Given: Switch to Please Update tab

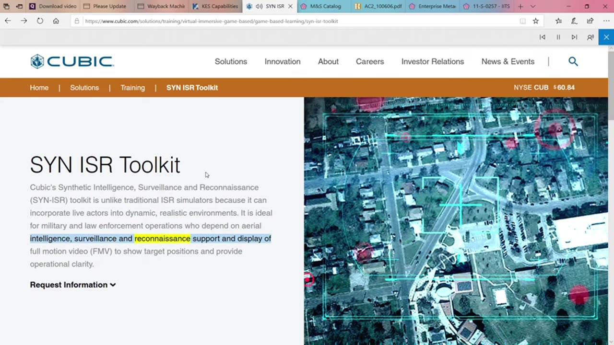Looking at the screenshot, I should point(106,6).
